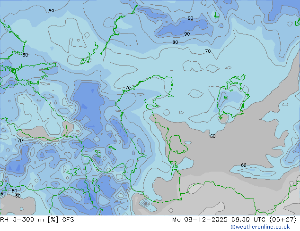The width and height of the screenshot is (300, 231).
Task: Click the weatheronline.co.uk copyright text
Action: click(260, 227)
